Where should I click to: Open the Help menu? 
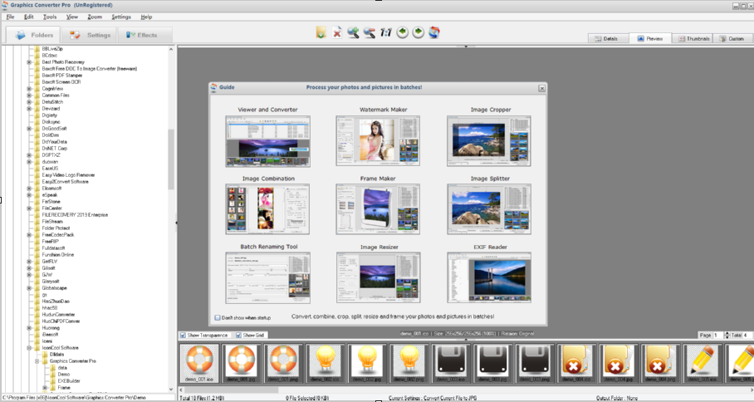(146, 17)
